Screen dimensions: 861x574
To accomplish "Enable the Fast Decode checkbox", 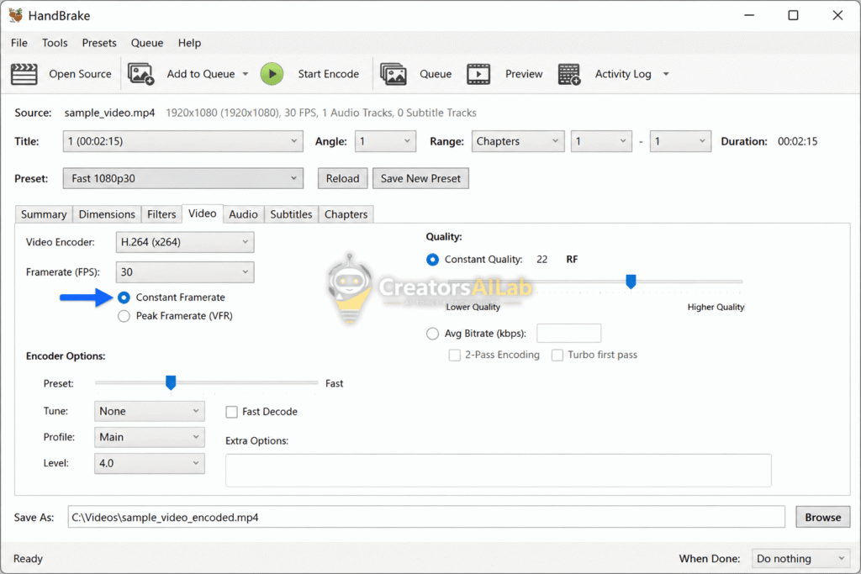I will pos(232,412).
